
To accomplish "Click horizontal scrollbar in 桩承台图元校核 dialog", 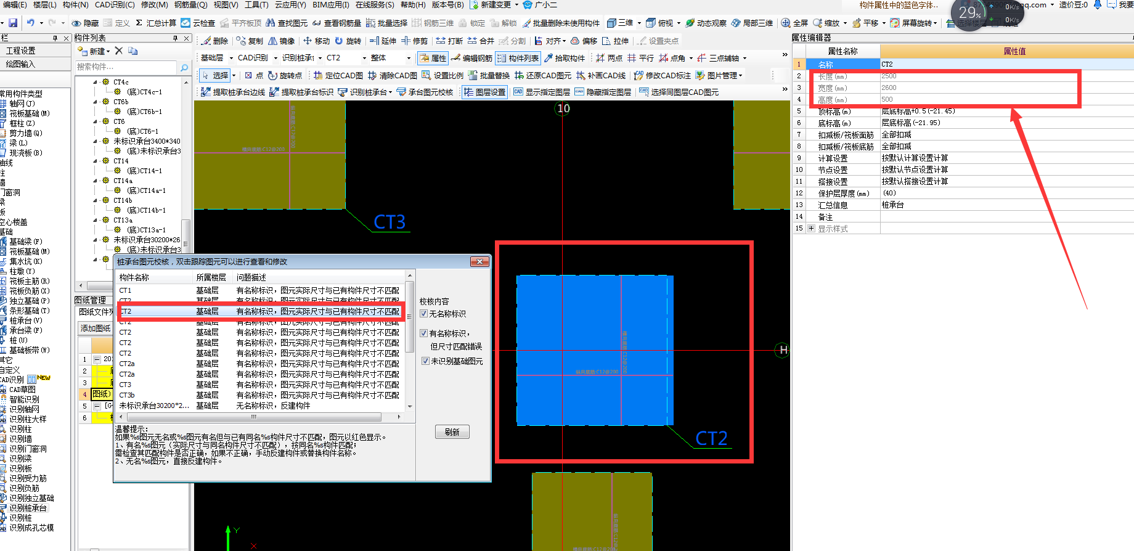I will [253, 417].
